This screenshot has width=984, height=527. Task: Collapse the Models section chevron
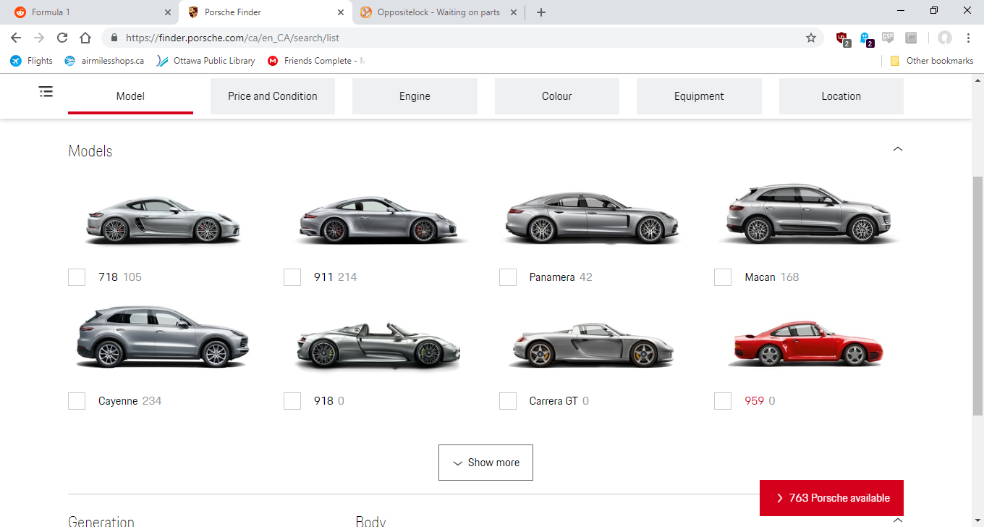tap(898, 149)
